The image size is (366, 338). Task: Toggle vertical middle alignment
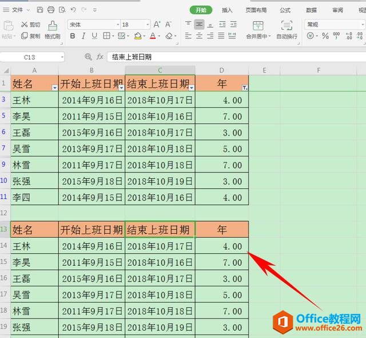click(x=199, y=24)
